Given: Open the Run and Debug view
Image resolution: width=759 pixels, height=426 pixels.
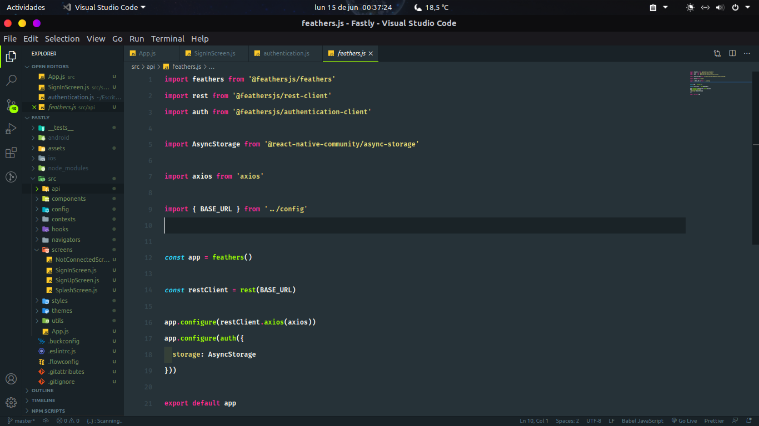Looking at the screenshot, I should [11, 129].
